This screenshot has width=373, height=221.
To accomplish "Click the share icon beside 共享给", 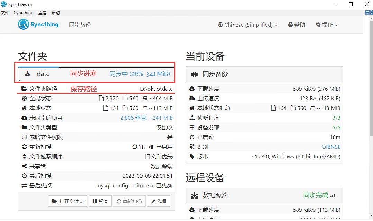I will [24, 166].
